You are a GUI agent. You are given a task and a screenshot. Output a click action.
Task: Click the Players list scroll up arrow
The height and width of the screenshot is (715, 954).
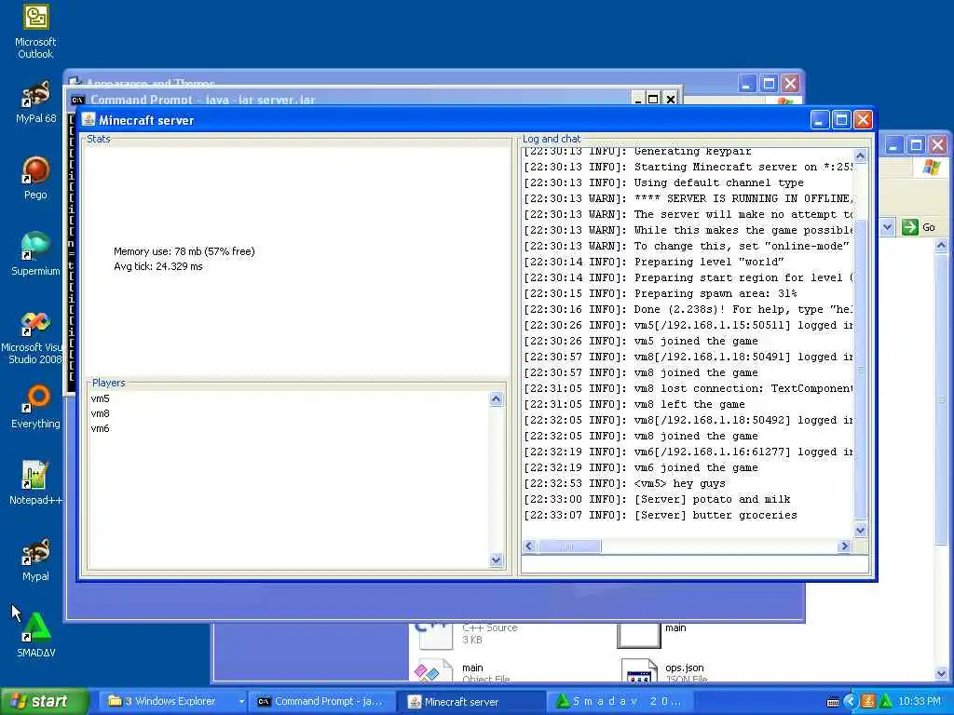[x=496, y=399]
